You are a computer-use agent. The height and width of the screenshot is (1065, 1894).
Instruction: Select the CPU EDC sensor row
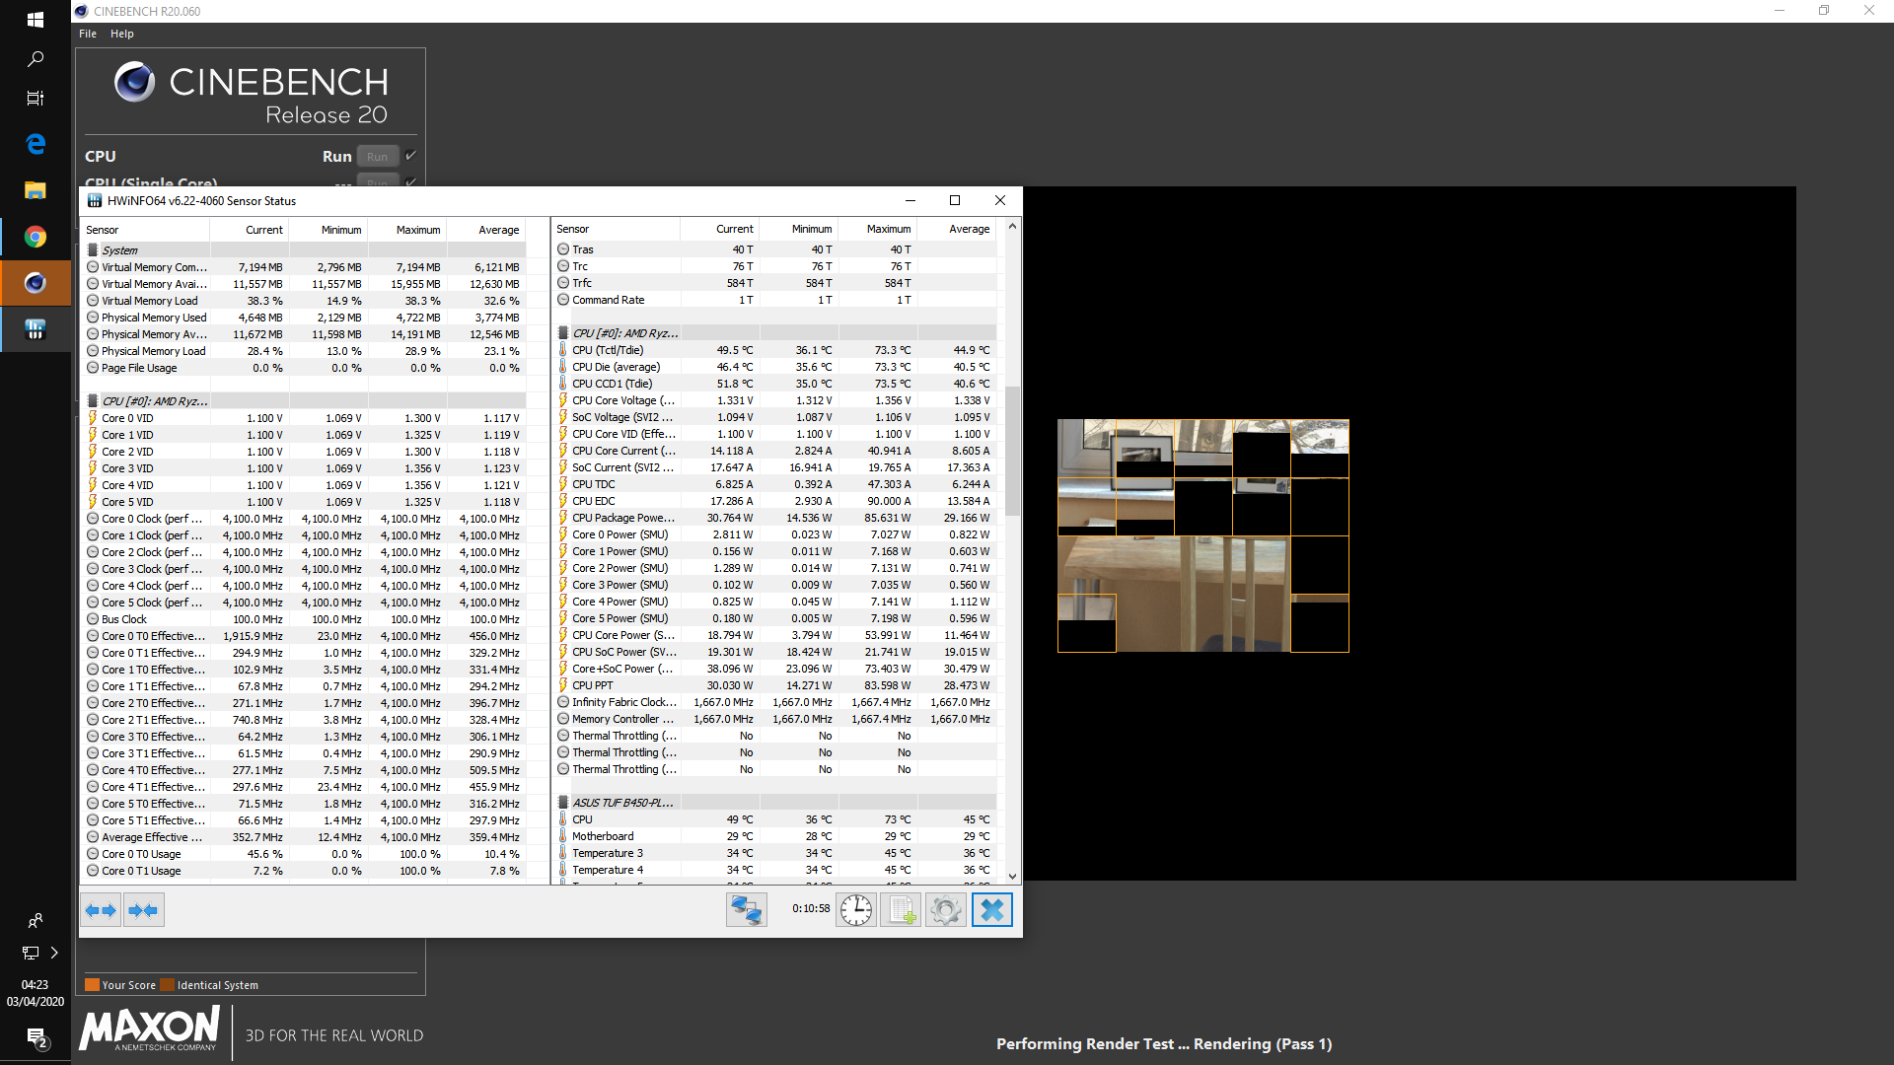point(774,501)
